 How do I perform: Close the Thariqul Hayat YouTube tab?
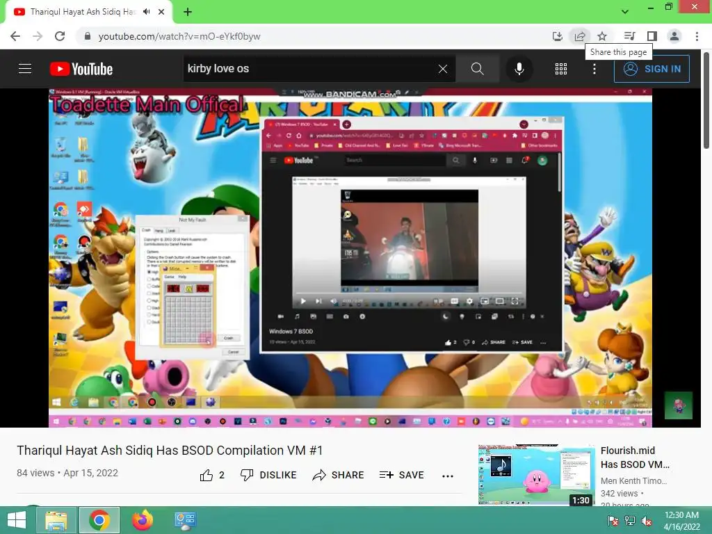pos(161,12)
